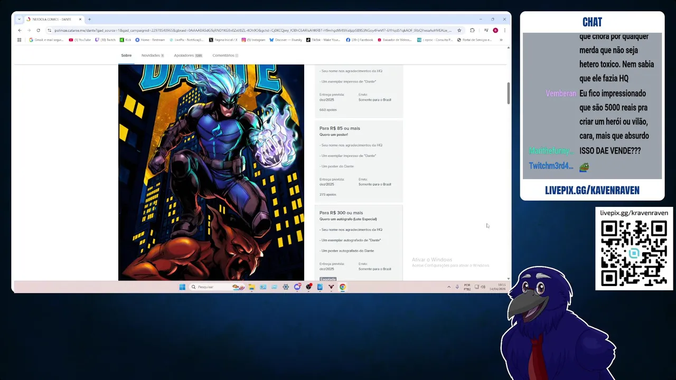Image resolution: width=676 pixels, height=380 pixels.
Task: Open the Home - Restream bookmark
Action: [x=150, y=40]
